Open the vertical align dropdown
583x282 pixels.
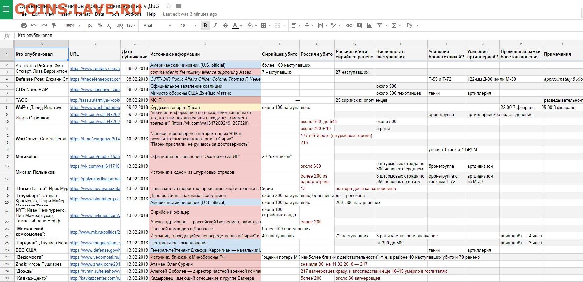309,25
